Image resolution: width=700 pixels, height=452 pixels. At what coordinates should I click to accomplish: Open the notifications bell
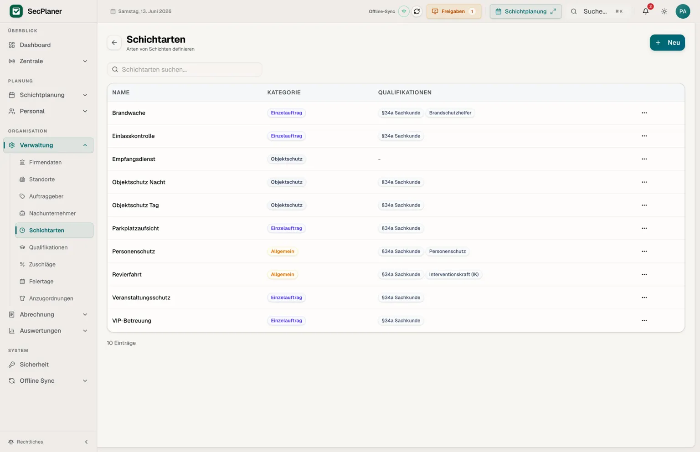[646, 11]
